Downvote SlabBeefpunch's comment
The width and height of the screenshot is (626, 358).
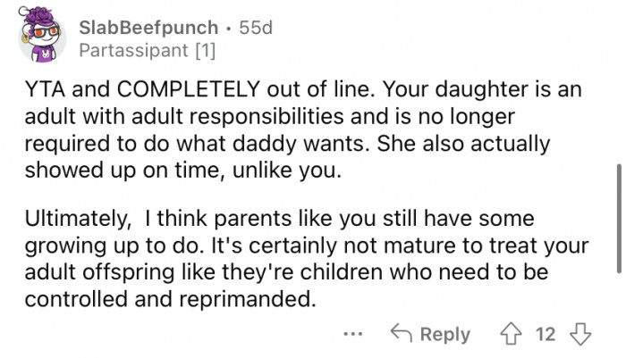[583, 334]
